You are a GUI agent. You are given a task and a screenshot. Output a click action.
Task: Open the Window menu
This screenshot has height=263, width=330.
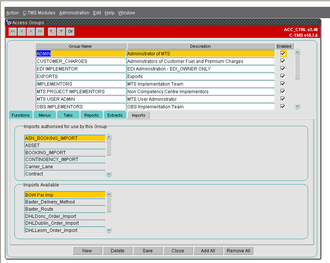point(127,13)
